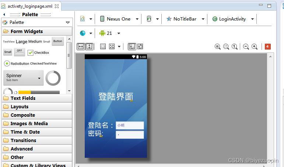284x167 pixels.
Task: Select the large circular ProgressBar widget
Action: coord(53,78)
